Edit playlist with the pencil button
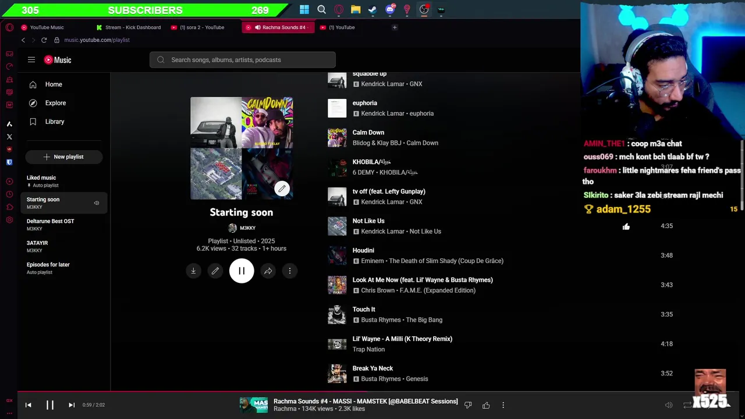745x419 pixels. pyautogui.click(x=215, y=271)
